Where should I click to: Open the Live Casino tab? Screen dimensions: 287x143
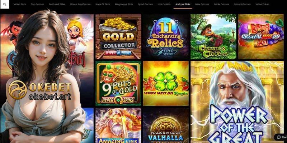164,4
